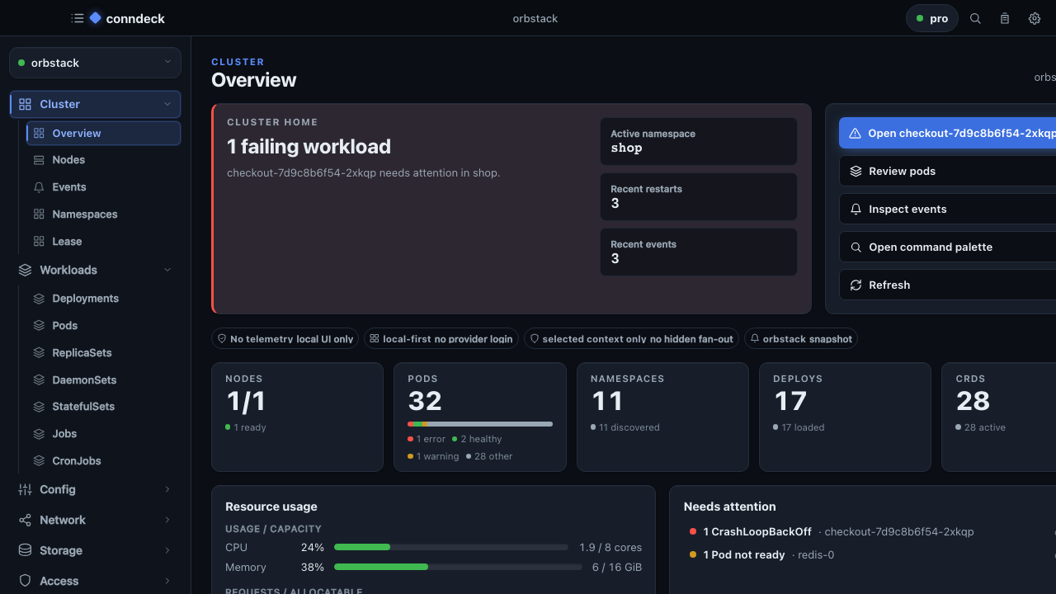Screen dimensions: 1056x594
Task: Click the Recent restarts tile
Action: [699, 196]
